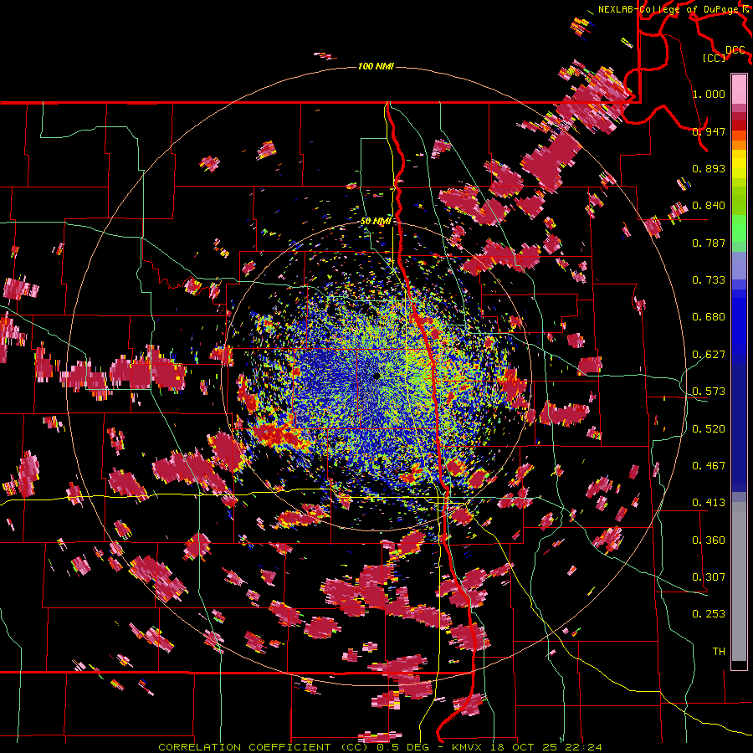Screen dimensions: 753x753
Task: Click the black radar site dot at scan center
Action: click(x=377, y=376)
